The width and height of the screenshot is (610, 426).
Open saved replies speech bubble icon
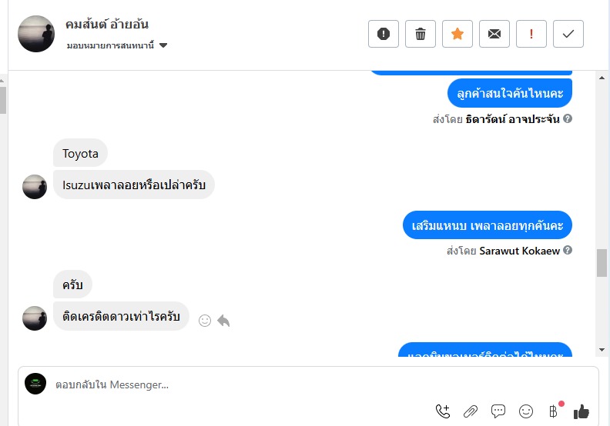(498, 411)
